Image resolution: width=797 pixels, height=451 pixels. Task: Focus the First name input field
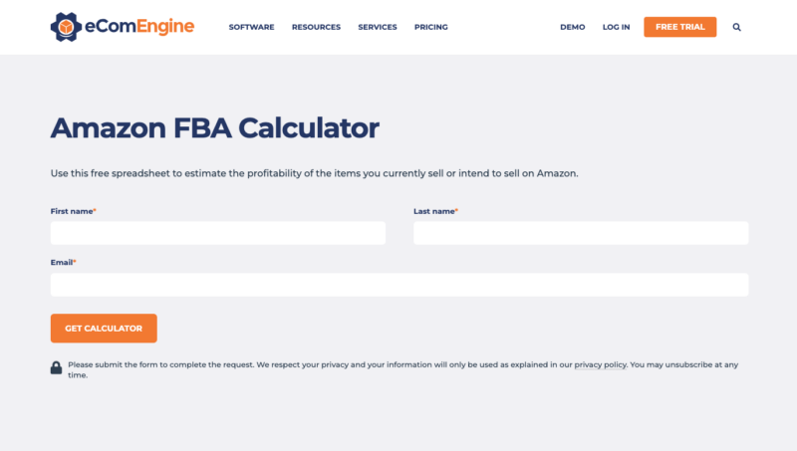tap(218, 233)
